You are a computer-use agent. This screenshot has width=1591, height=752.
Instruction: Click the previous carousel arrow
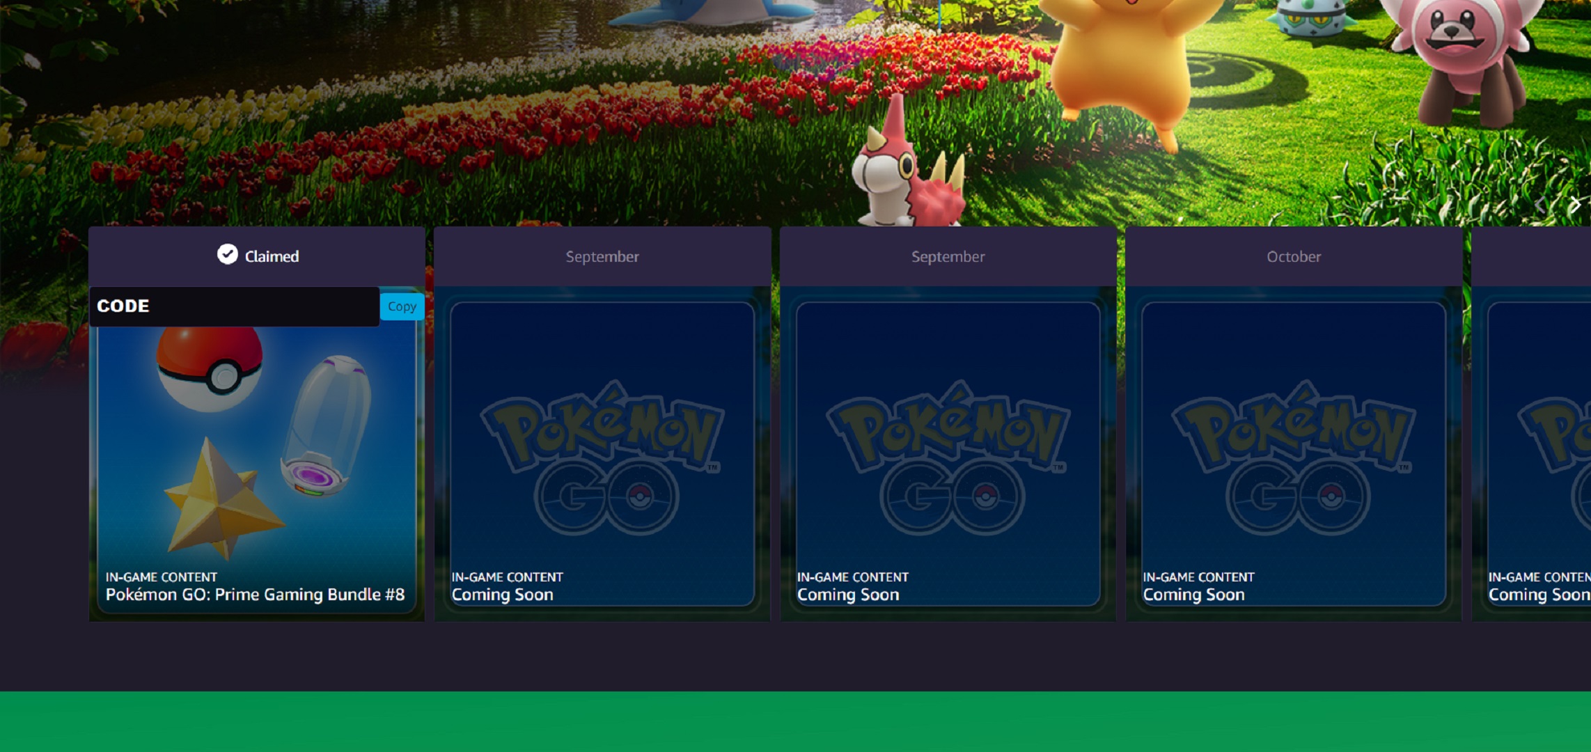(x=1540, y=205)
